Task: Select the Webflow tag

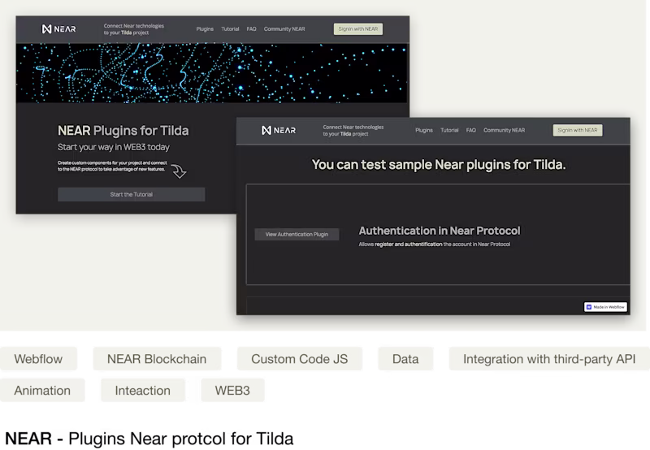Action: click(38, 359)
